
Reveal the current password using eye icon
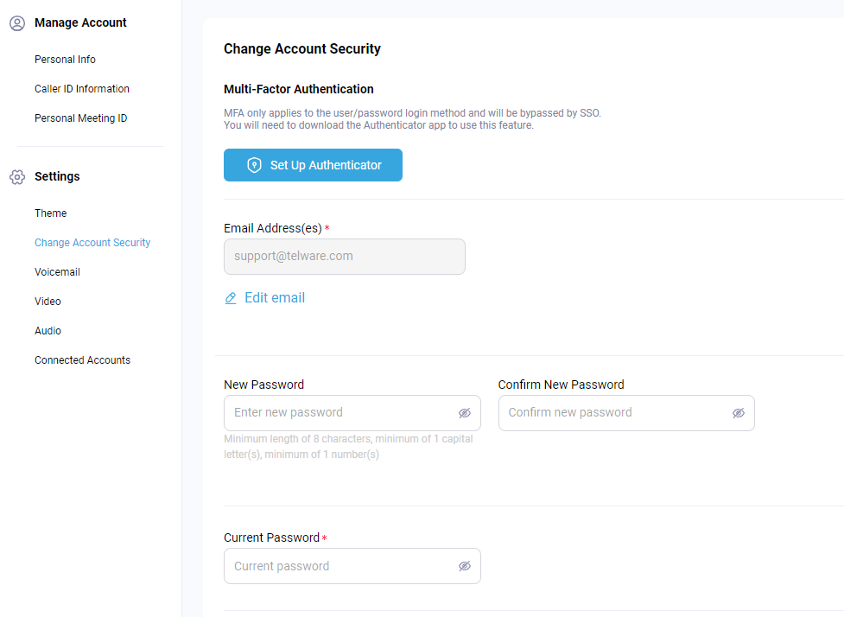pos(465,566)
